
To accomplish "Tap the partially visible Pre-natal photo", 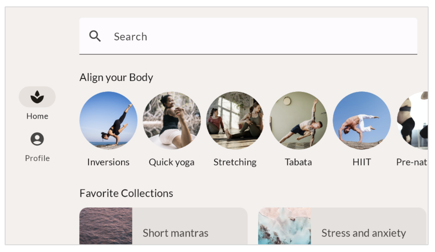I will pos(414,120).
